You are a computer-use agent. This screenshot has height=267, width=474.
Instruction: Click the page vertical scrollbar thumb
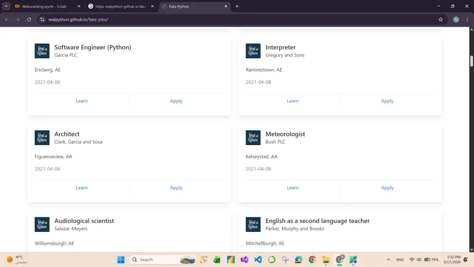pos(471,61)
